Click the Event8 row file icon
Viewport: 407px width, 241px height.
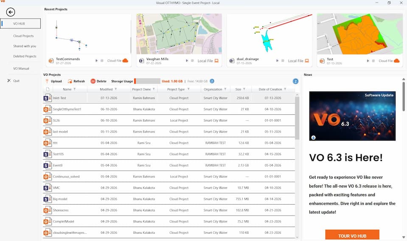point(48,165)
